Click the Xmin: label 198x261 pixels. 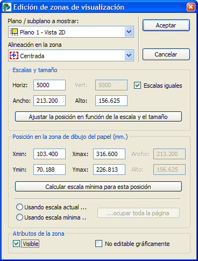click(19, 154)
